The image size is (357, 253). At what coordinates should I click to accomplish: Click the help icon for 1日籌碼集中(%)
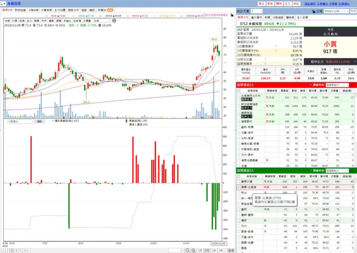pyautogui.click(x=276, y=51)
